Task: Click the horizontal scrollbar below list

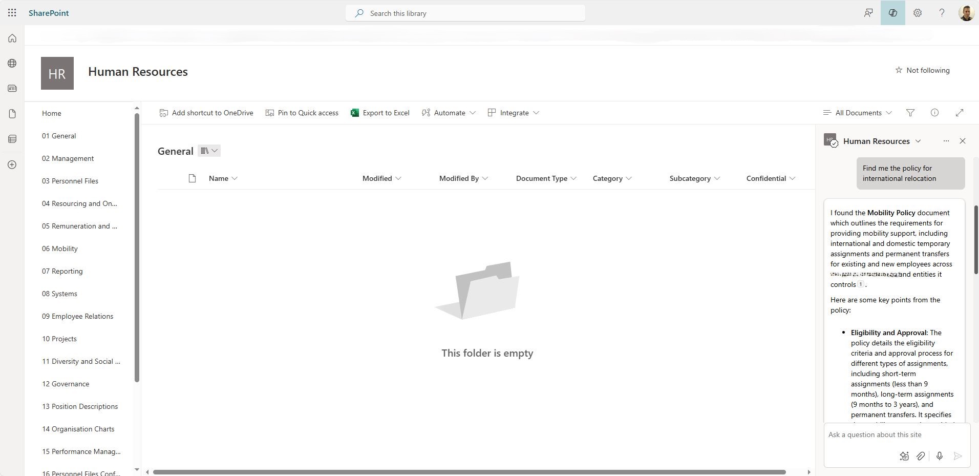Action: pos(469,472)
